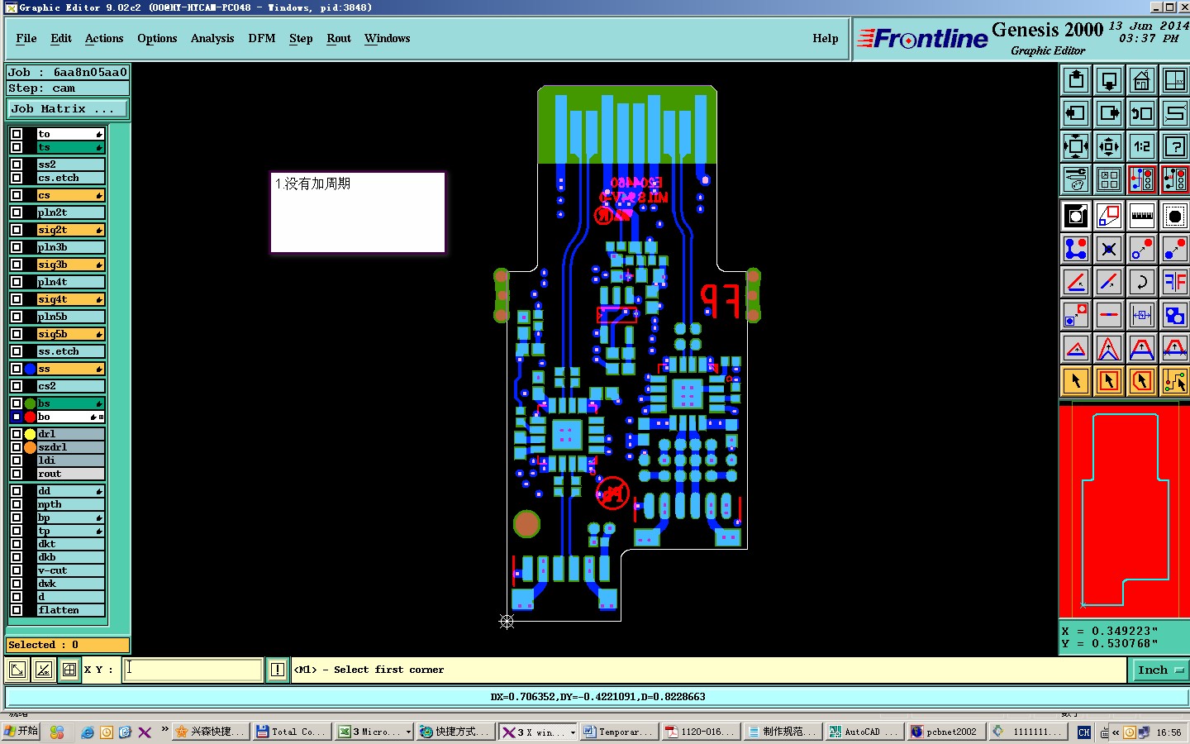Toggle the 'ss' layer display checkbox
The image size is (1190, 744).
click(x=17, y=369)
